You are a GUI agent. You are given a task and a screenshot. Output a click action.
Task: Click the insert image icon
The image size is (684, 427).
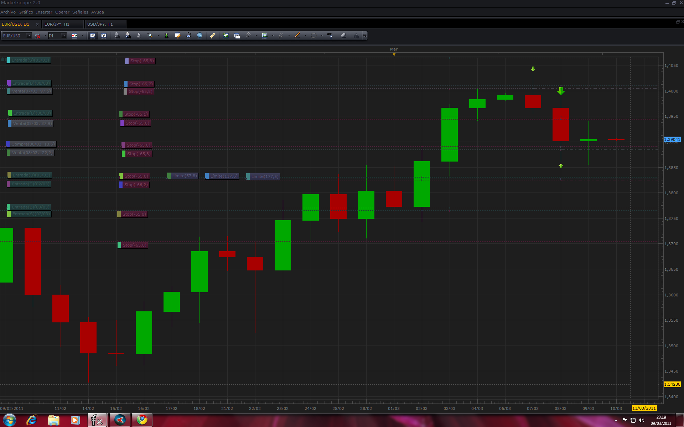(x=226, y=35)
